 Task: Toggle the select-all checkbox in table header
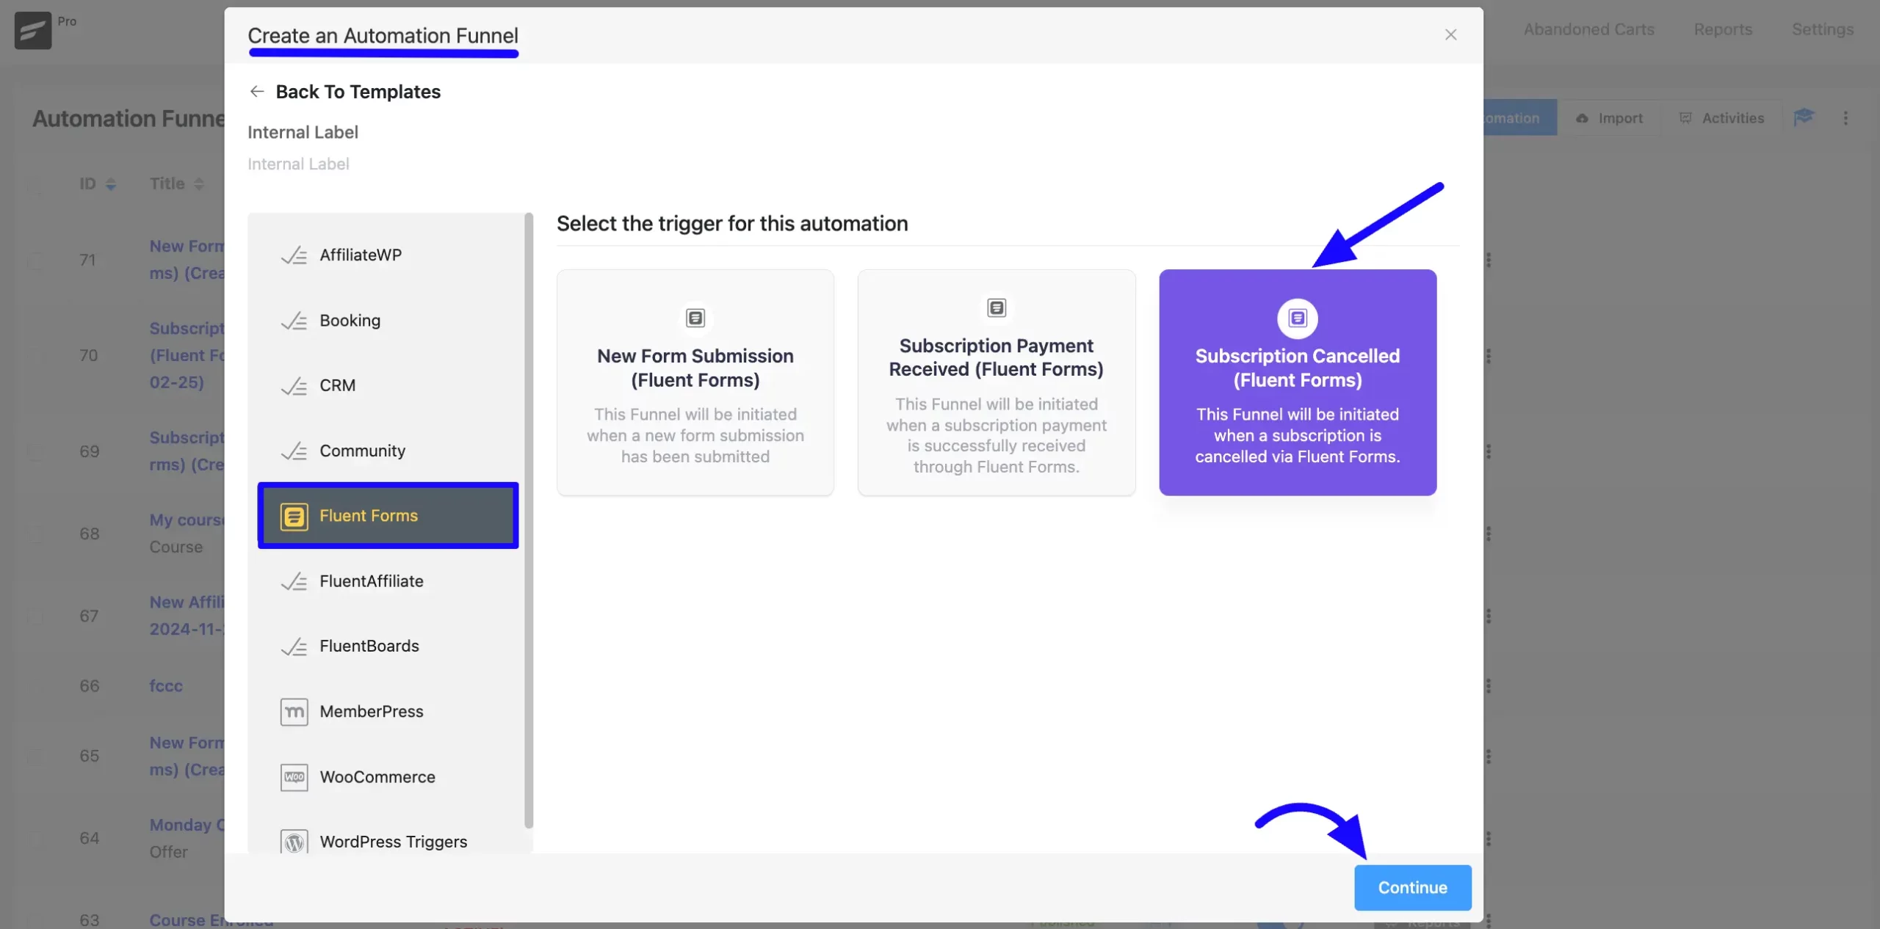click(x=35, y=184)
